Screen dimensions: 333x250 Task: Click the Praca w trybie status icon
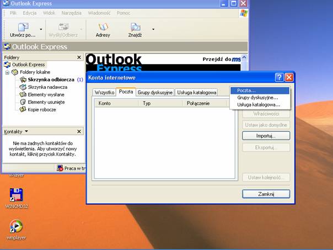[x=60, y=168]
